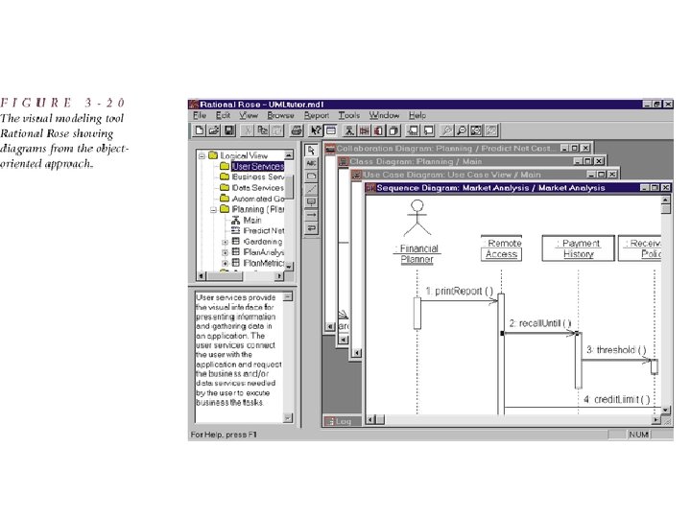Click Sequence Diagram horizontal scroll left arrow

tap(371, 420)
